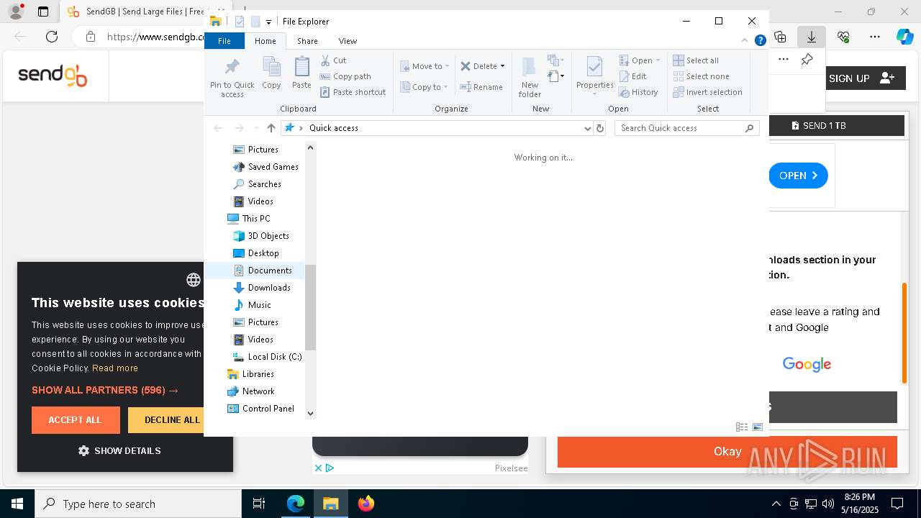921x518 pixels.
Task: Select Control Panel in navigation pane
Action: [x=268, y=409]
